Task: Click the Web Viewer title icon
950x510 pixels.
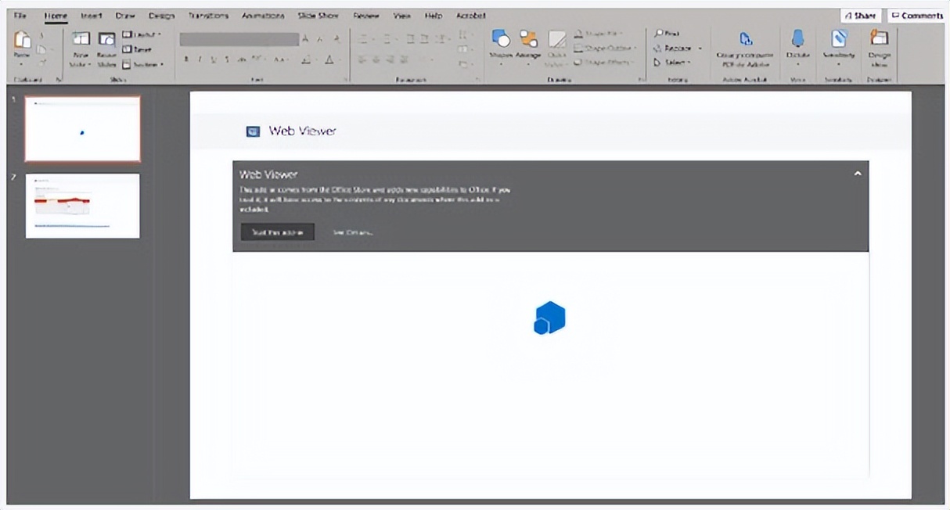Action: coord(253,131)
